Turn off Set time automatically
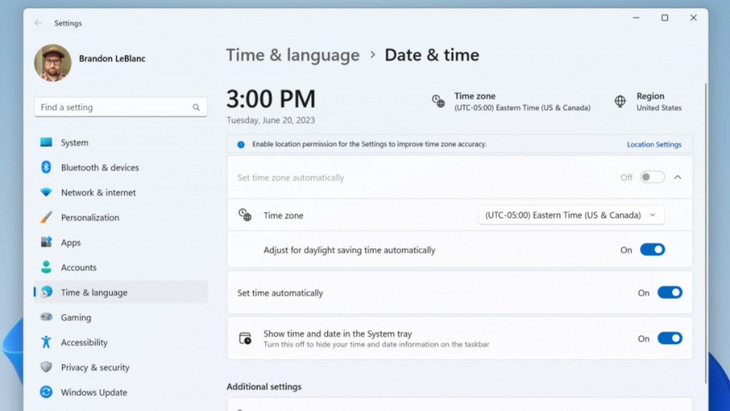Viewport: 730px width, 411px height. [x=669, y=293]
